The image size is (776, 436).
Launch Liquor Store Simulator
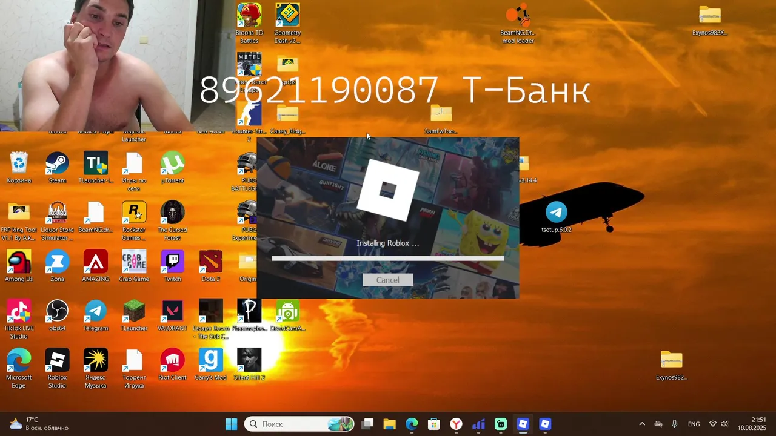pyautogui.click(x=57, y=221)
